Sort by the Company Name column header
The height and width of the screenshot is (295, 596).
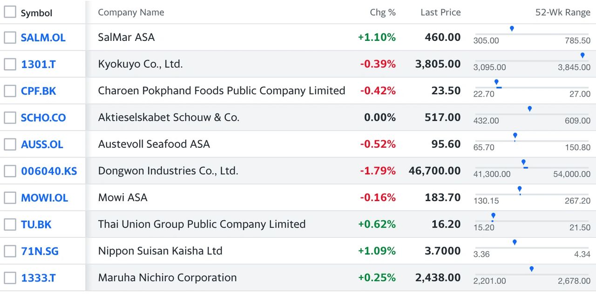click(131, 13)
